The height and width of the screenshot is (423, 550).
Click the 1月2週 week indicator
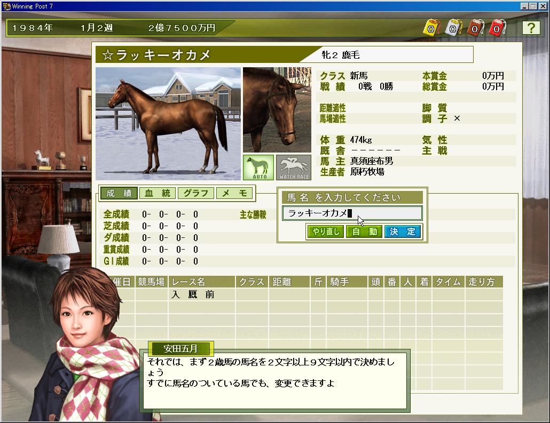coord(97,28)
